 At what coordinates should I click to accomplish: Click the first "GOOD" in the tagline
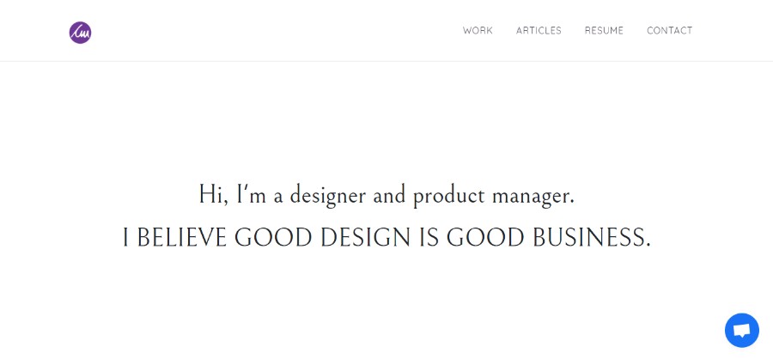[273, 238]
